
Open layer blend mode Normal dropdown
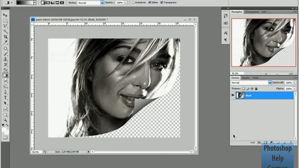(x=270, y=83)
